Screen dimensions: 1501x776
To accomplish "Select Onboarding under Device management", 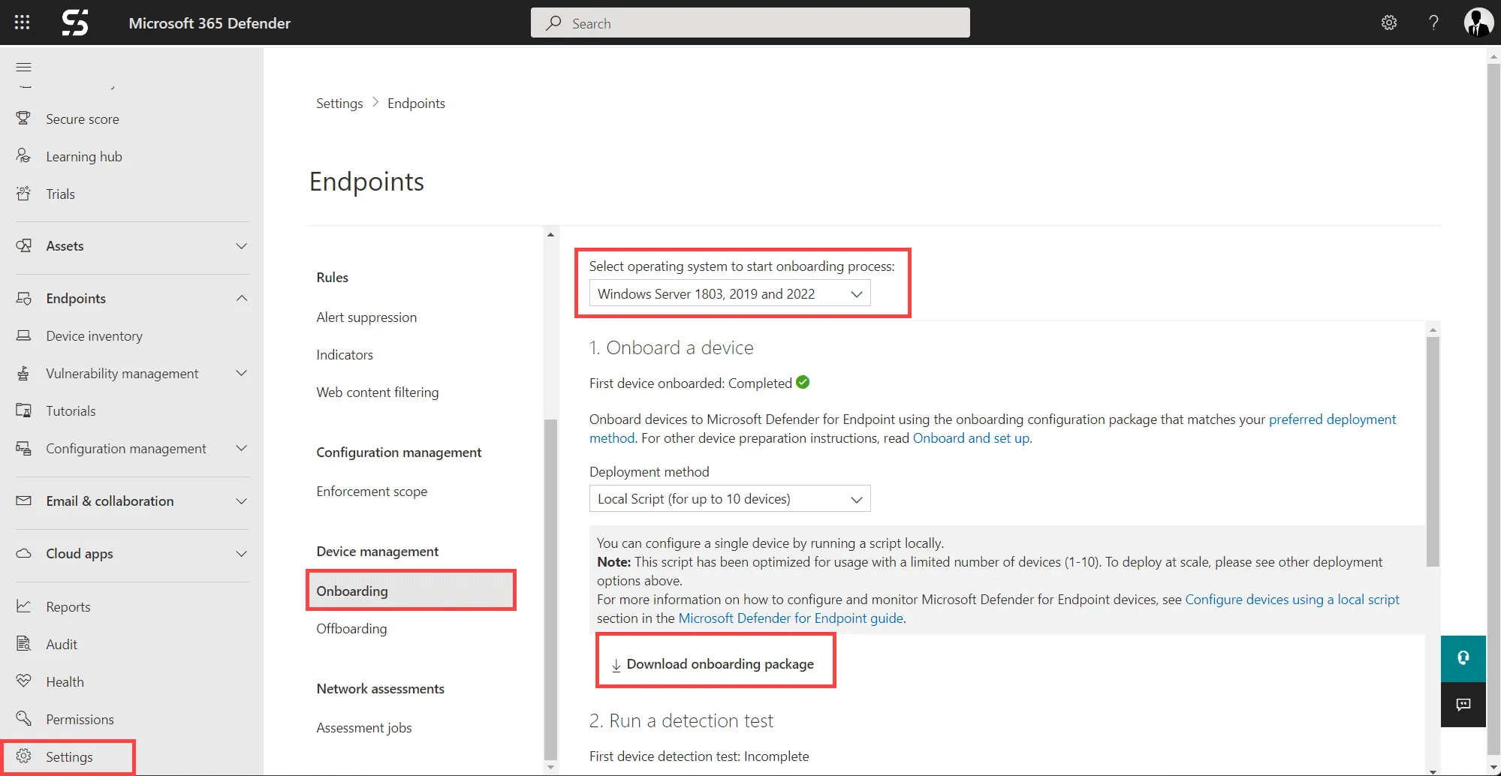I will 411,591.
